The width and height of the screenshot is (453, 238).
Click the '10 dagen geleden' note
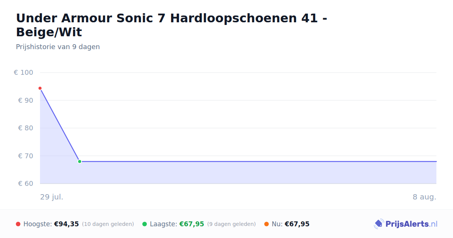point(108,224)
